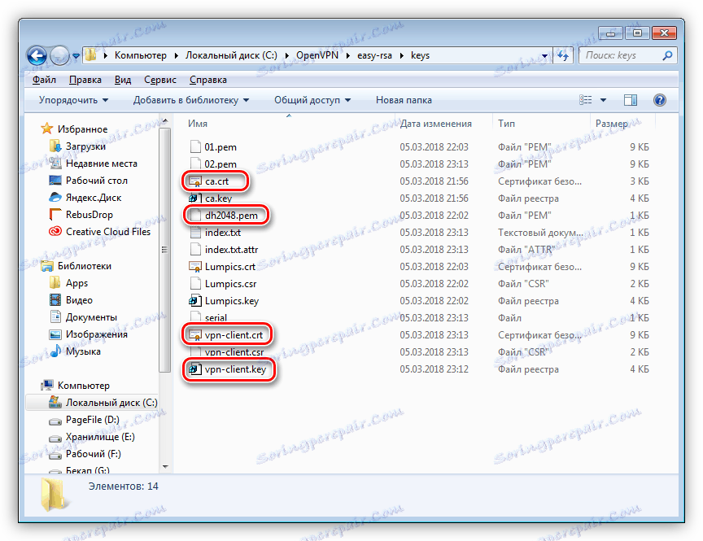Open the "Документы" library

click(x=91, y=317)
